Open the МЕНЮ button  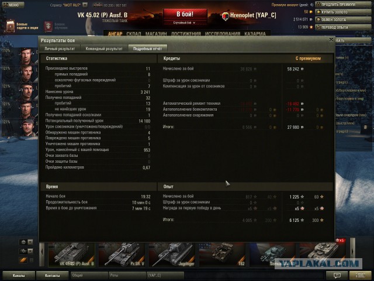pos(13,5)
